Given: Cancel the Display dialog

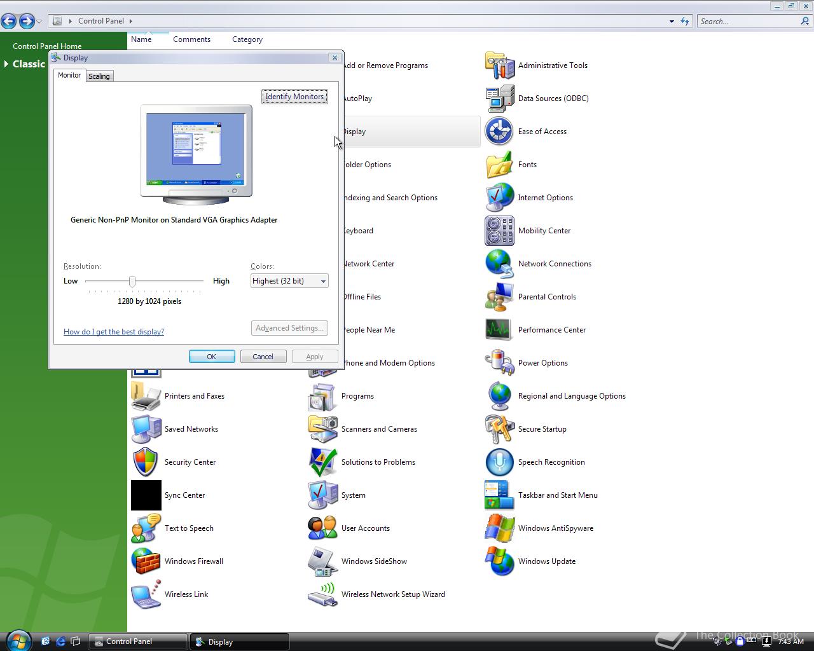Looking at the screenshot, I should click(x=263, y=357).
